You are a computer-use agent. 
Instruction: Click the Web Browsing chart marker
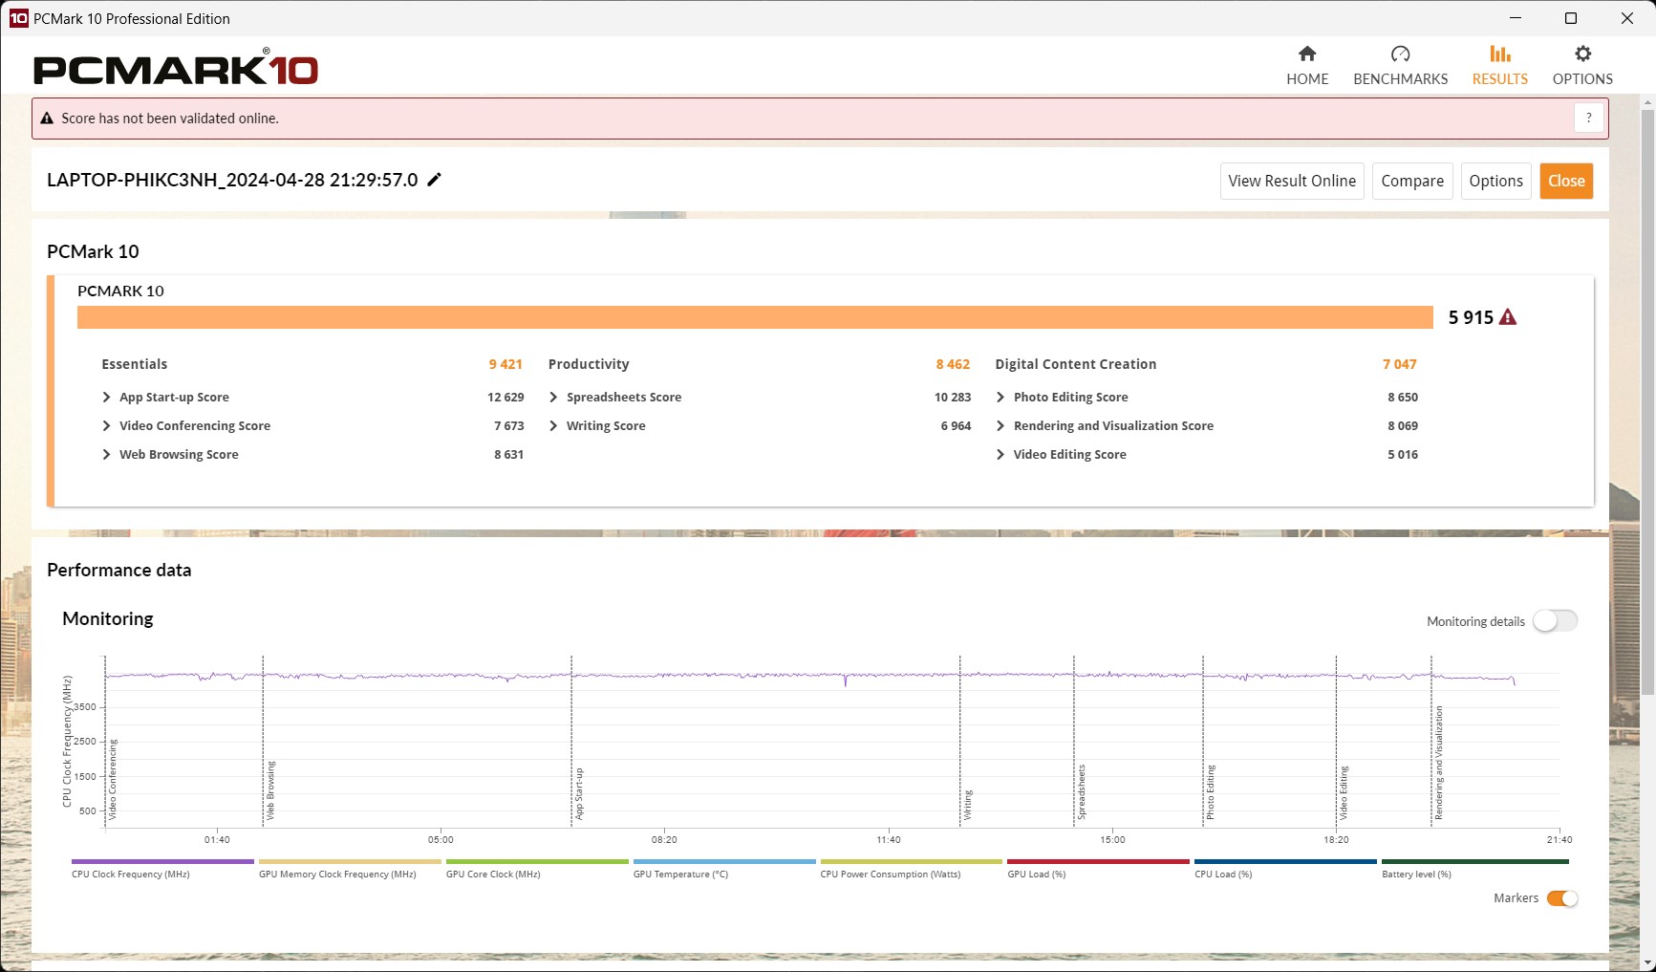(270, 790)
